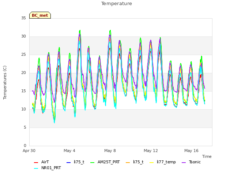The height and width of the screenshot is (175, 234).
Task: Click the 10 y-axis tick label
Action: tap(23, 109)
